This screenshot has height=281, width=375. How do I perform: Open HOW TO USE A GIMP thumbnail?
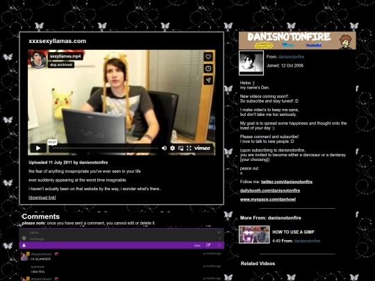coord(254,235)
